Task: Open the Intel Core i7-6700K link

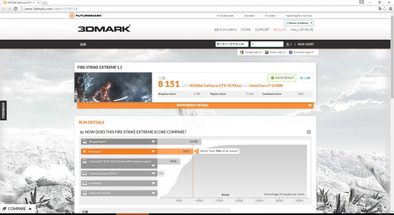Action: coord(266,86)
